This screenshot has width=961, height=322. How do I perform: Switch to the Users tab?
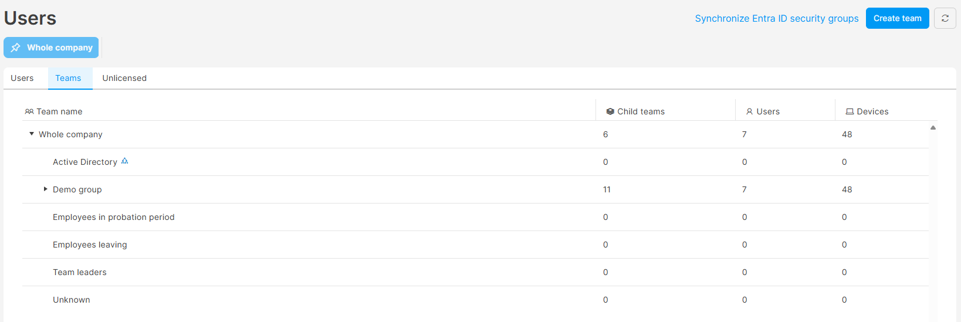22,78
